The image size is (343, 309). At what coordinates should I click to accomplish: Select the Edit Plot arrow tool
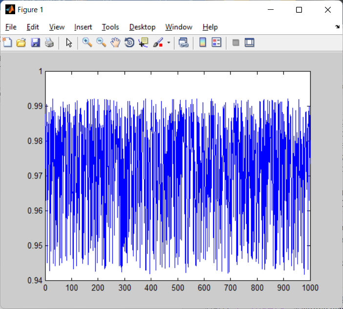point(69,43)
